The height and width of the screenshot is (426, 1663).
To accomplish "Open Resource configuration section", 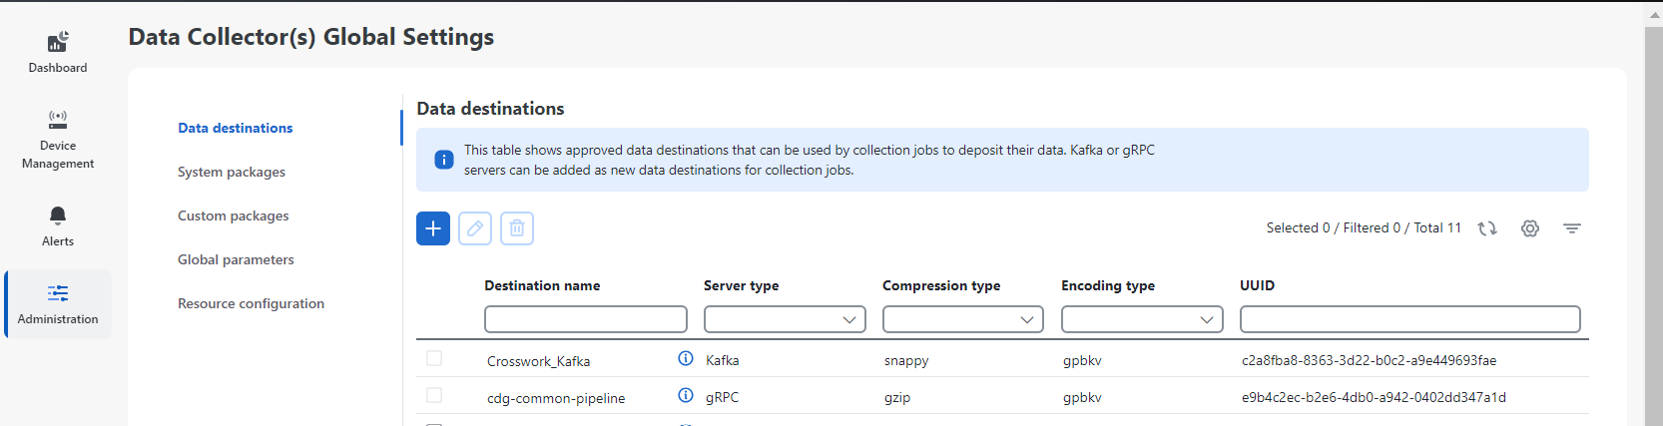I will (251, 303).
